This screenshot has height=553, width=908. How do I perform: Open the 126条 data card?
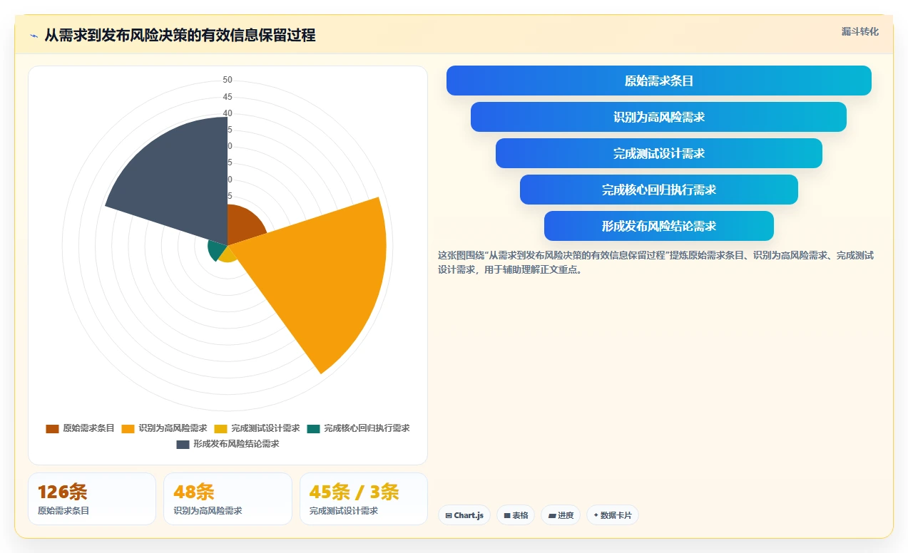coord(92,499)
